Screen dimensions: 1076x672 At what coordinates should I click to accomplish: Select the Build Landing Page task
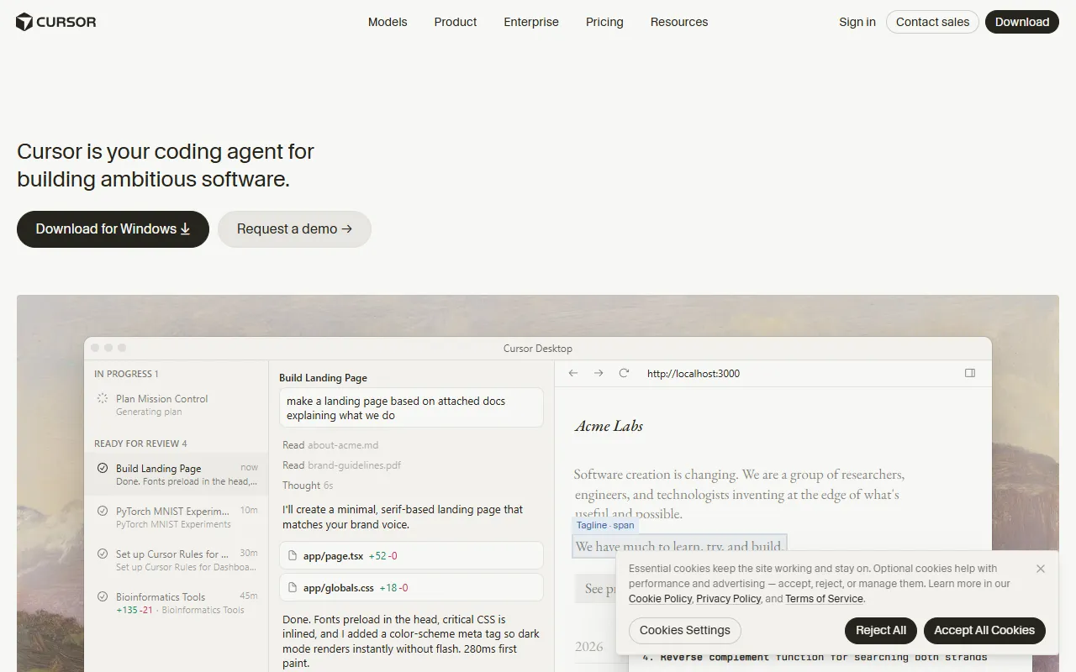[x=177, y=475]
